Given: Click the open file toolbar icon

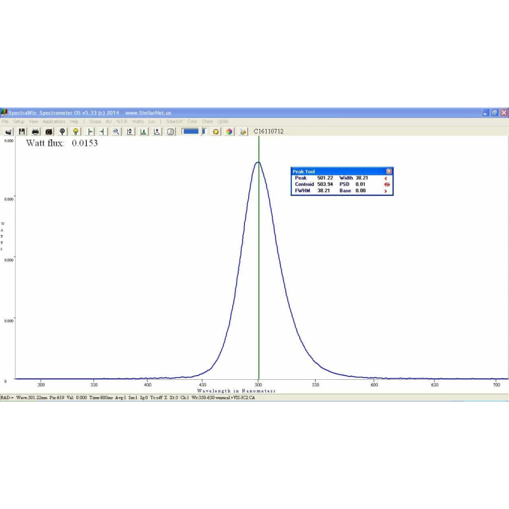Looking at the screenshot, I should click(x=8, y=132).
